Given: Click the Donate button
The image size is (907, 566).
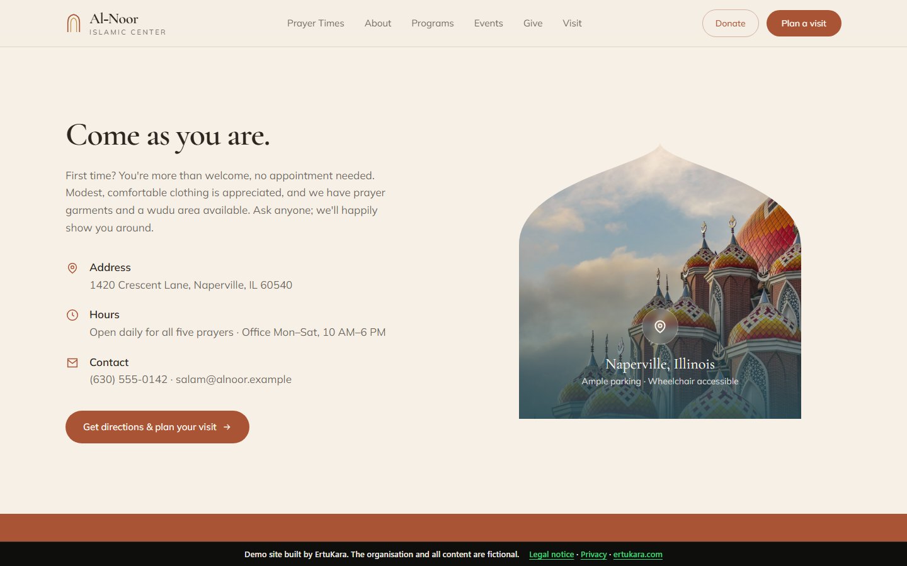Looking at the screenshot, I should coord(731,23).
